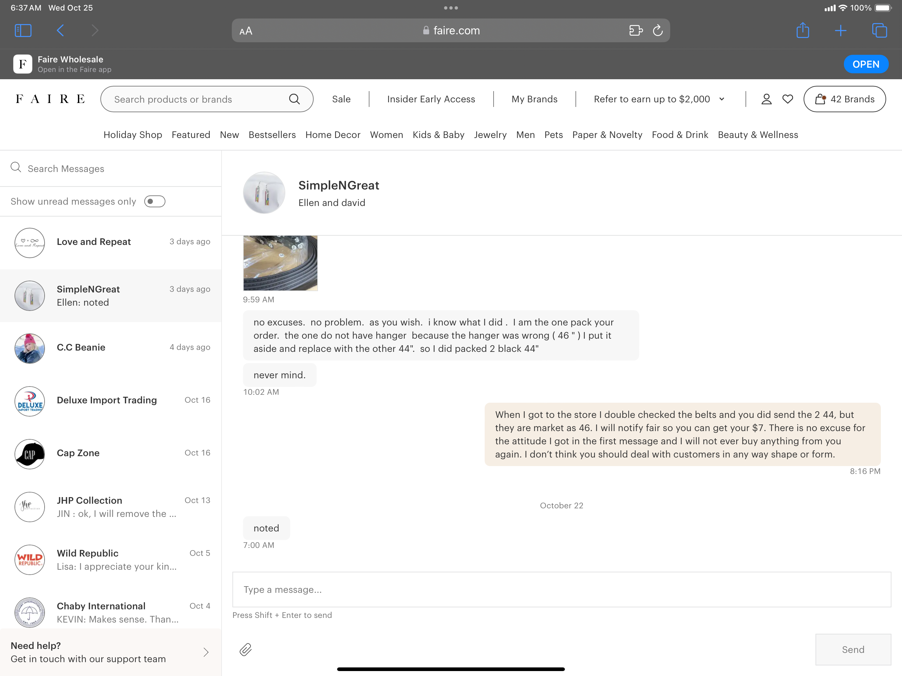Select the Jewelry category
The height and width of the screenshot is (676, 902).
[x=490, y=135]
